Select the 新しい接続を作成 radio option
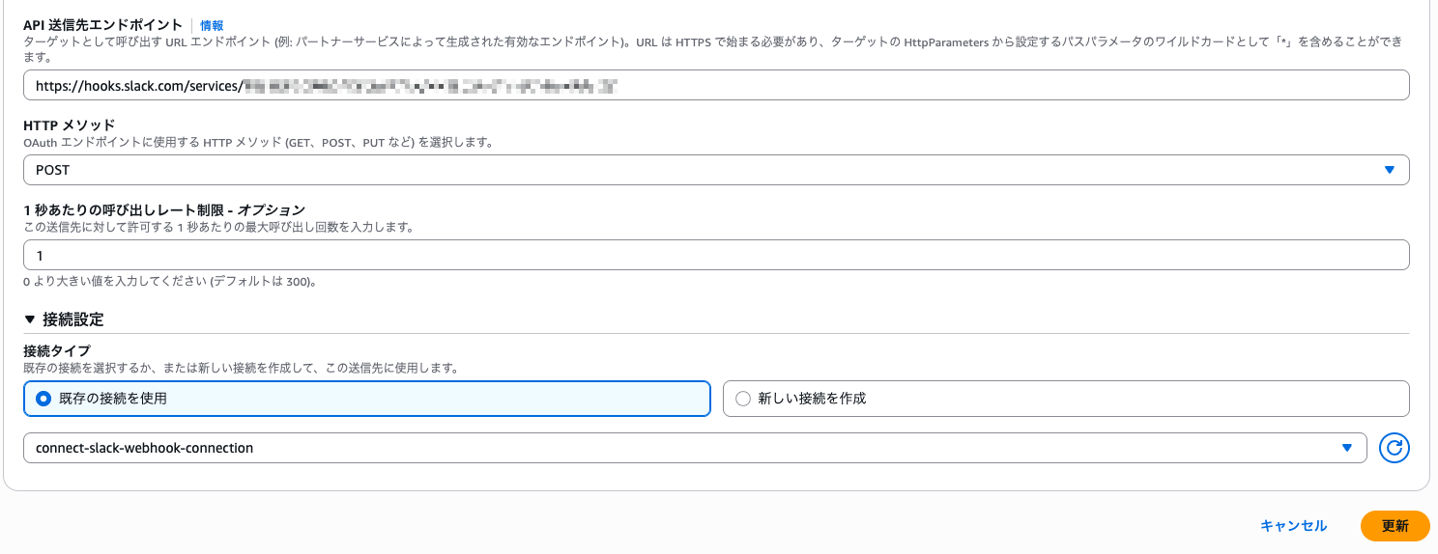 pos(742,399)
